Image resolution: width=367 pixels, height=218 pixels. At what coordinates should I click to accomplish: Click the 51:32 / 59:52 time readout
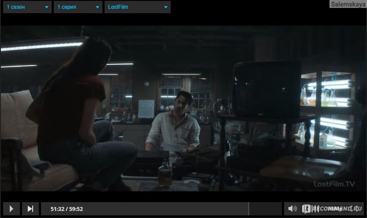[x=67, y=209]
